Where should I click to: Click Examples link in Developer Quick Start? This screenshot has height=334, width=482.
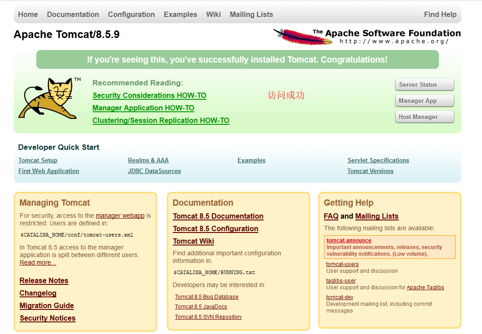tap(252, 160)
